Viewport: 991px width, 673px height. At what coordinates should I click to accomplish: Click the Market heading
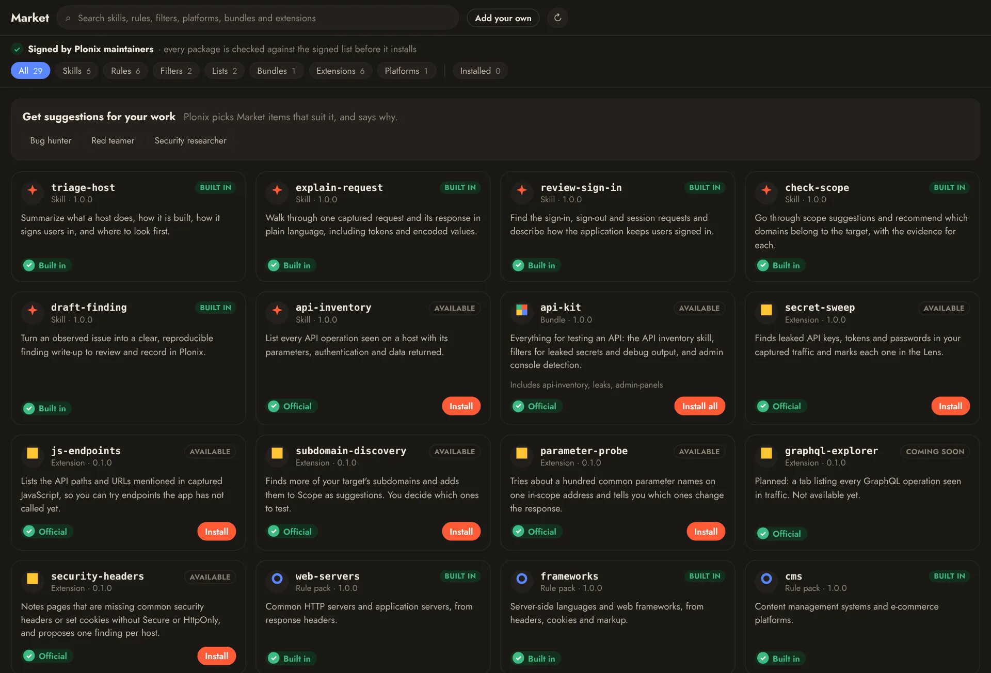30,18
